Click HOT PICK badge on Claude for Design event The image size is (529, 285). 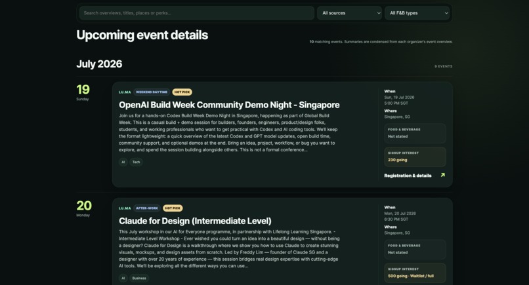tap(173, 208)
